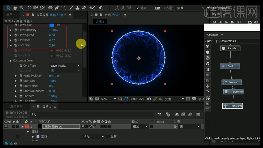Expand the Glow Intensity property
Screen dimensions: 263x148
point(11,30)
